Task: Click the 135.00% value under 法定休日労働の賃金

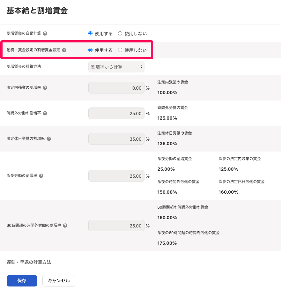Action: 167,144
